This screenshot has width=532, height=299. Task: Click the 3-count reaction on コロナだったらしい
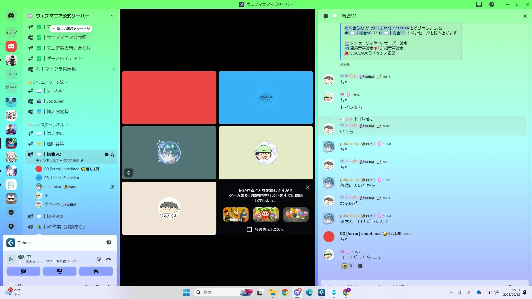pos(347,266)
